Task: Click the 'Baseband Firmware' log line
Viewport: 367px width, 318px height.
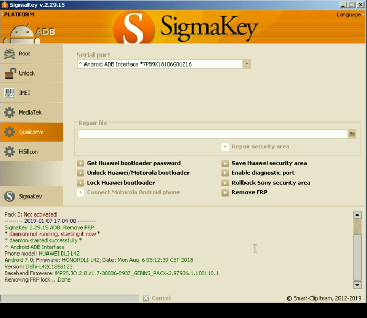Action: [111, 273]
